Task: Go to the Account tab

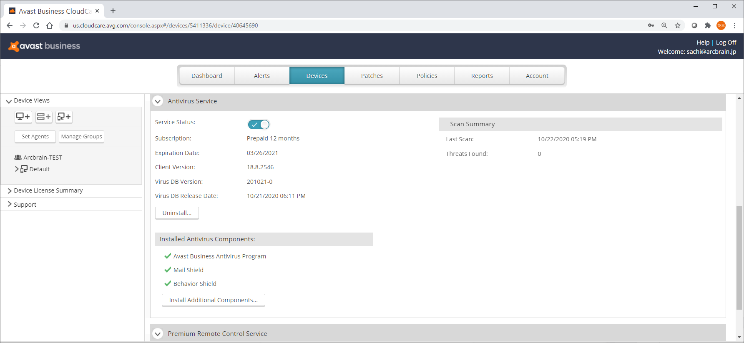Action: pos(537,76)
